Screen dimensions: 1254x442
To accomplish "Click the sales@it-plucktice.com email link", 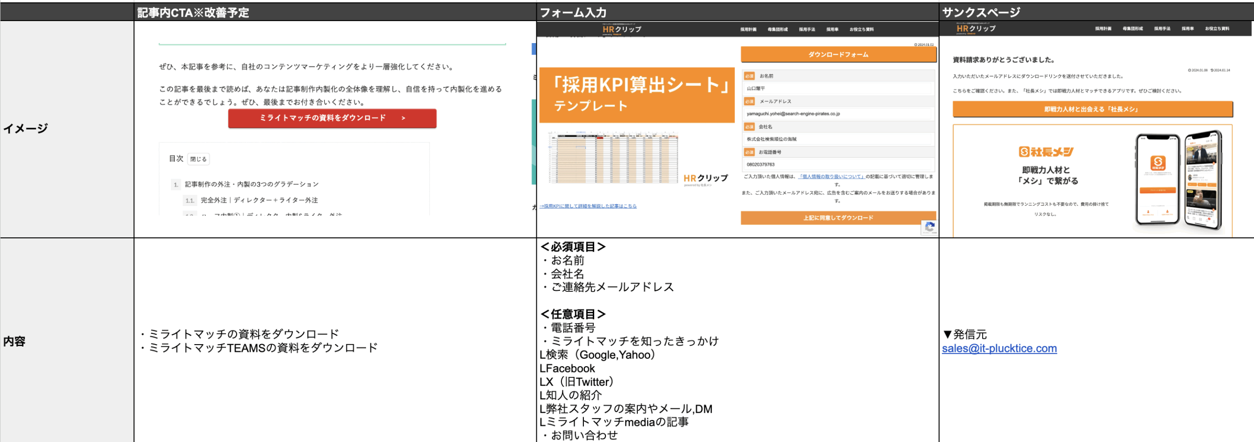I will pos(999,348).
